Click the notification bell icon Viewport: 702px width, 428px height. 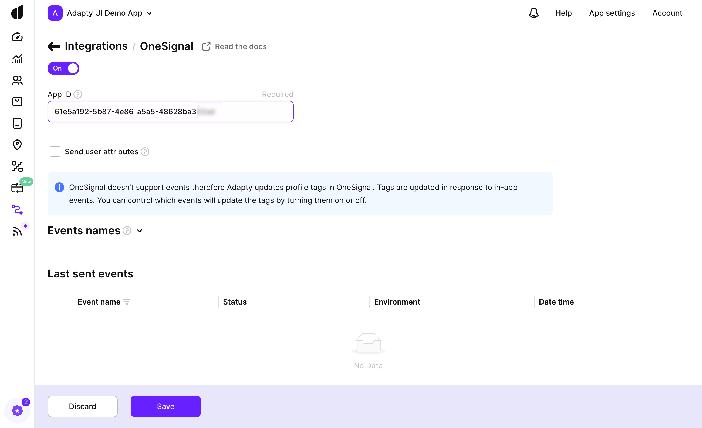[x=534, y=13]
